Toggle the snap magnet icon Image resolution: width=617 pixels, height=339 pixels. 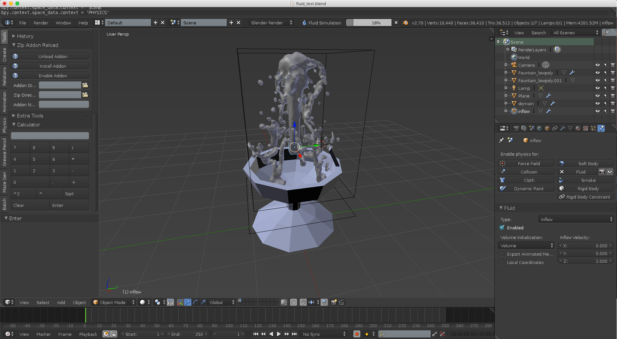click(x=303, y=302)
